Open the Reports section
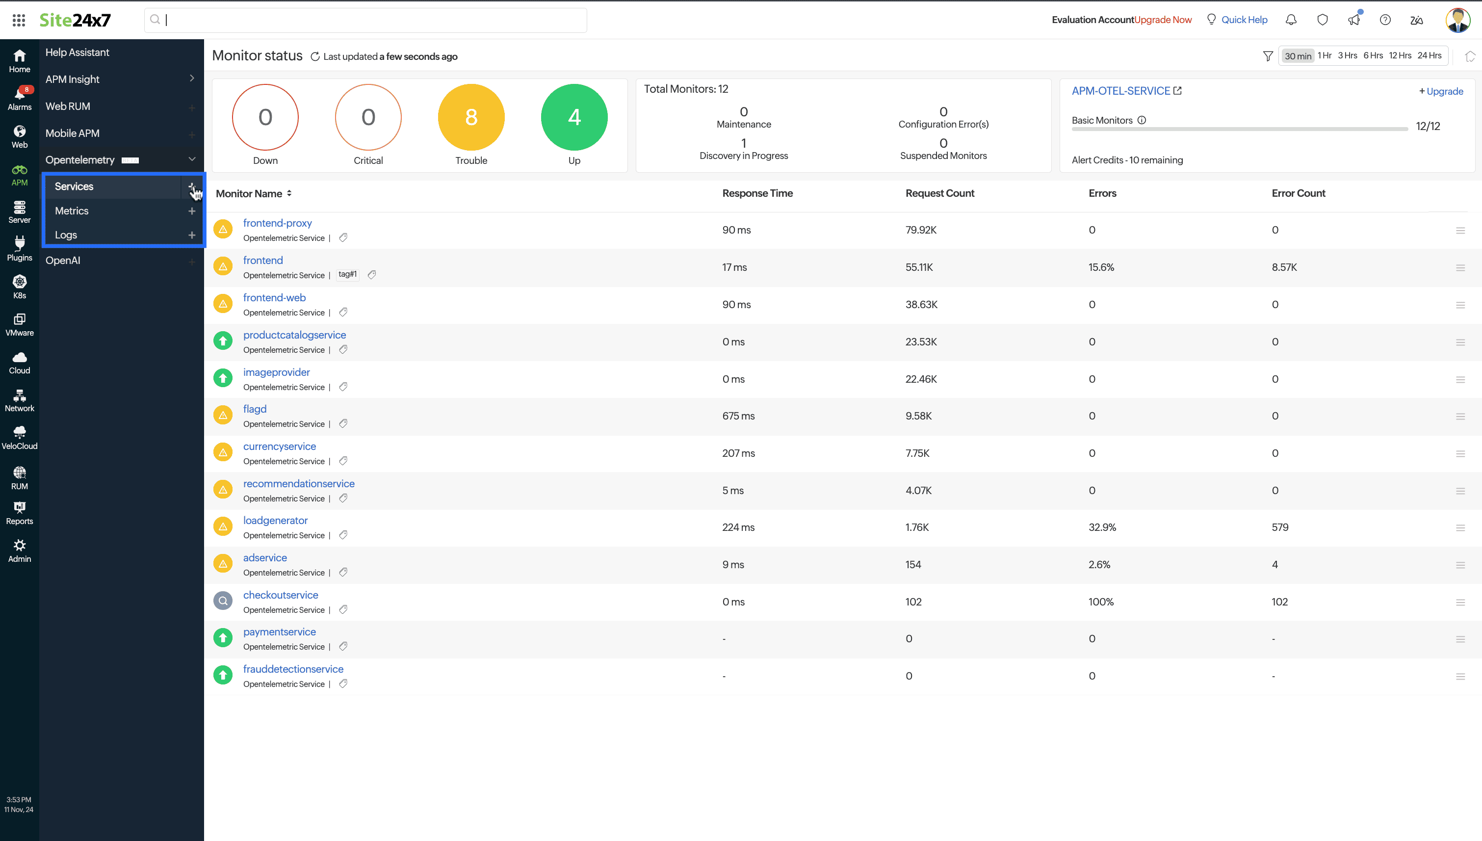This screenshot has width=1482, height=841. [x=19, y=512]
